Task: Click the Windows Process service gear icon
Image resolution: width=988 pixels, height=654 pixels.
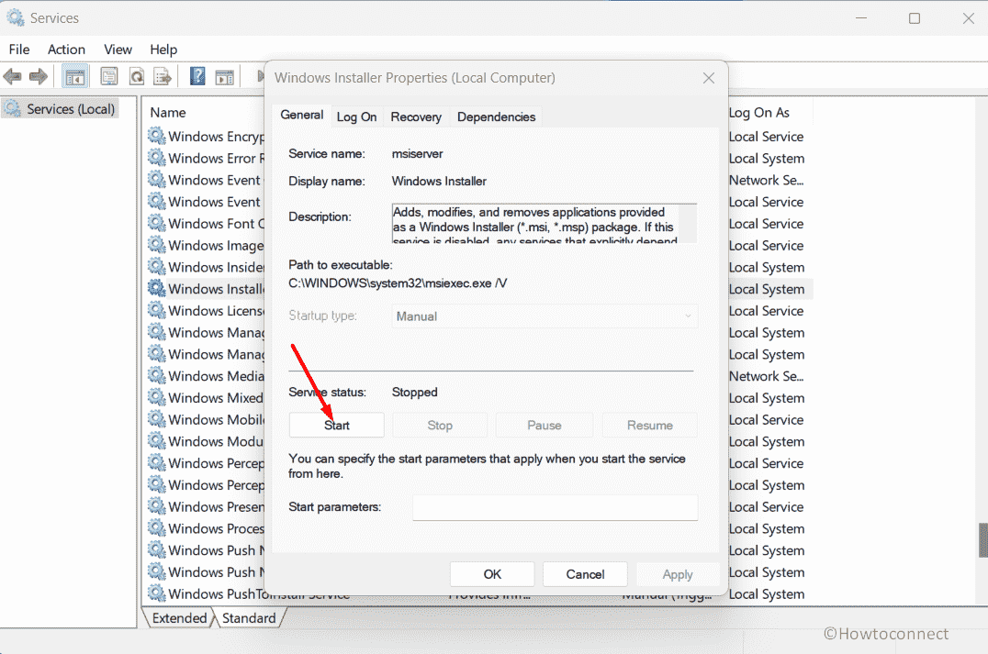Action: click(x=157, y=528)
